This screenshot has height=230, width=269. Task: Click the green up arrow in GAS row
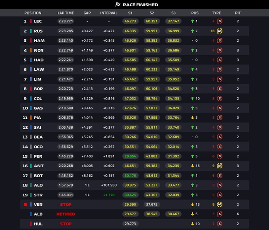[x=192, y=108]
